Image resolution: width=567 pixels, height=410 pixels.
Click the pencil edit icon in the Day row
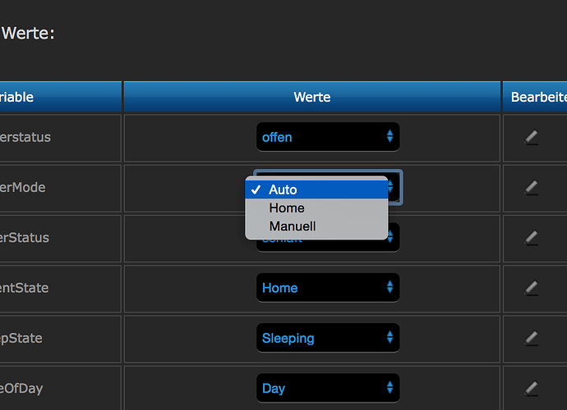pyautogui.click(x=532, y=388)
